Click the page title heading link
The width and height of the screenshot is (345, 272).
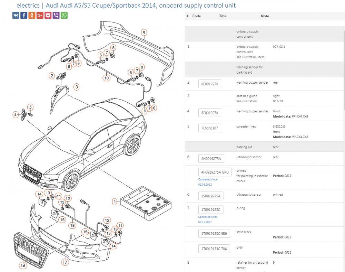pos(126,5)
